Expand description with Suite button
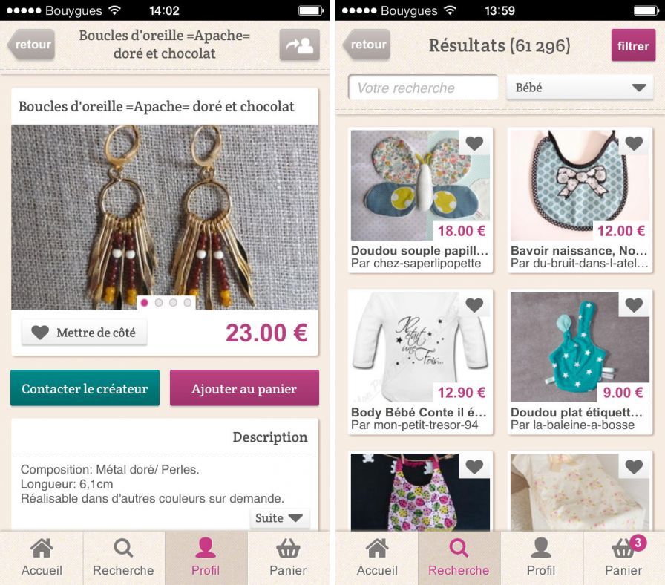 point(279,518)
